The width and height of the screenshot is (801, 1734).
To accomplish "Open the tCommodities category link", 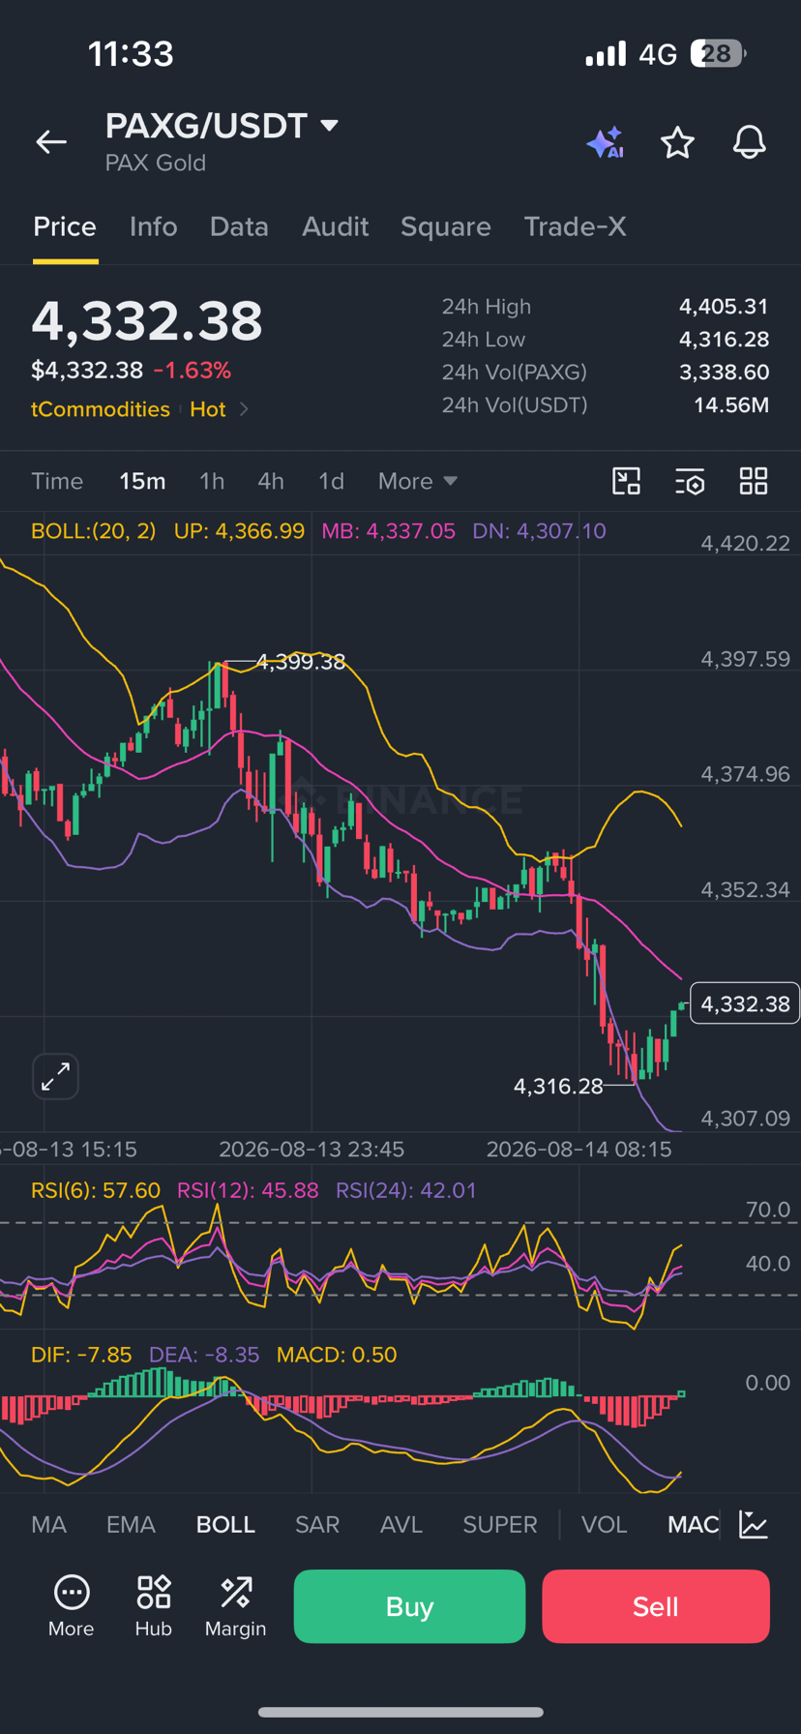I will 101,409.
